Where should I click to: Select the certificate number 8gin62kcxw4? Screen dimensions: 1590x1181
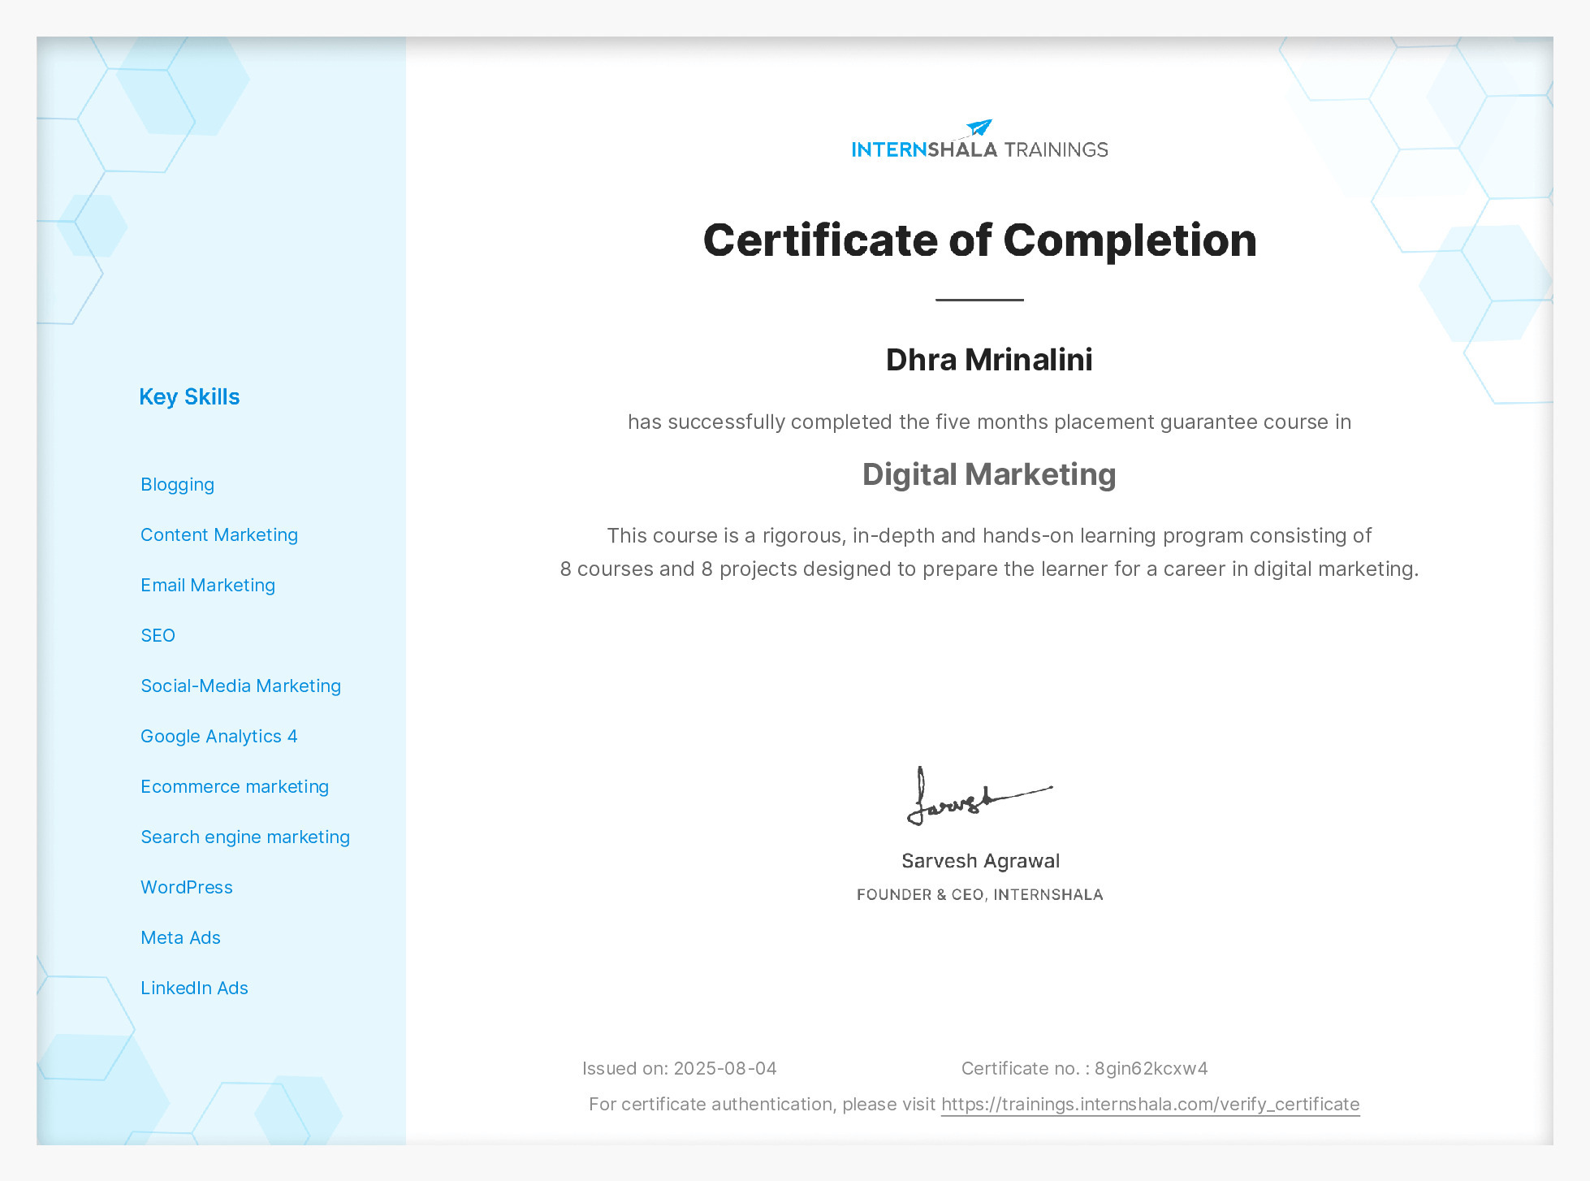[1151, 1068]
